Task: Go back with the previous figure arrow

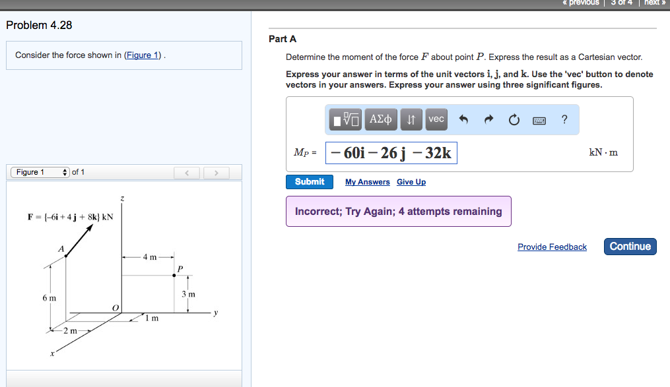Action: [187, 172]
